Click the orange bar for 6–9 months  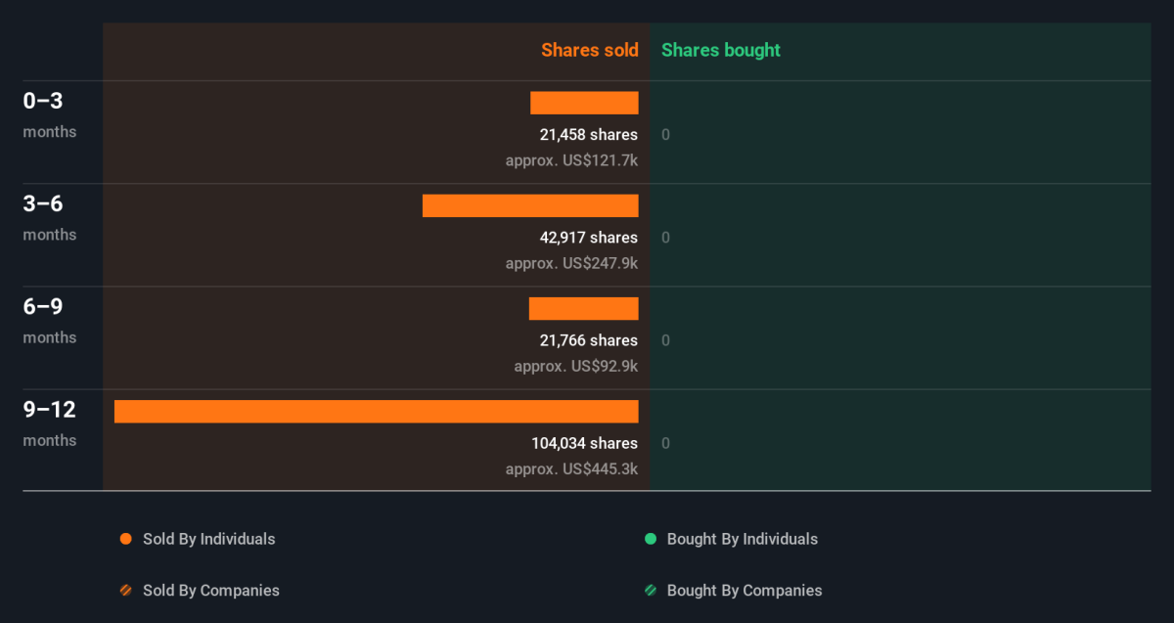coord(583,309)
